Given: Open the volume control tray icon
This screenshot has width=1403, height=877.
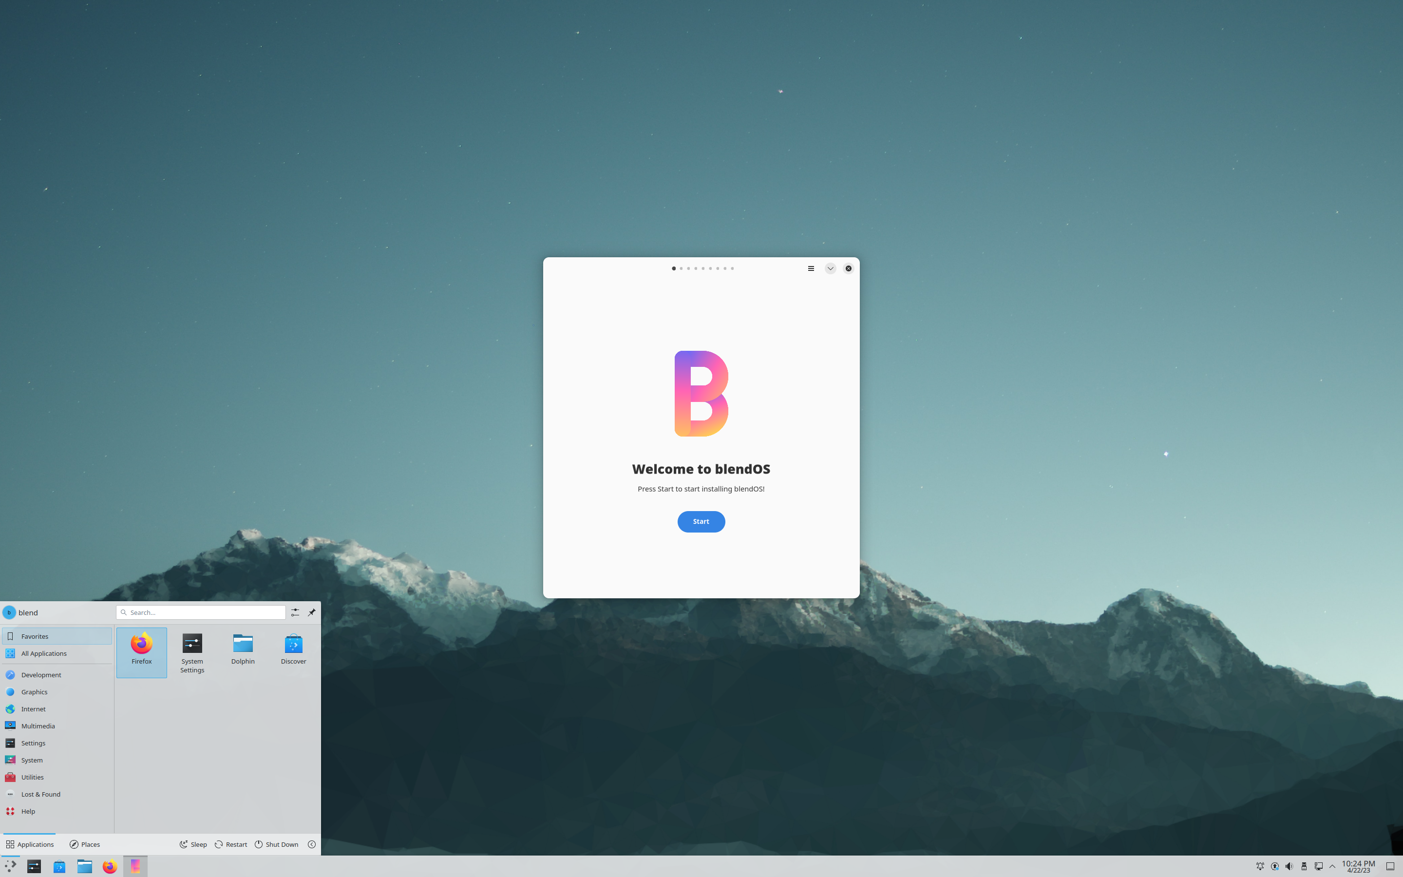Looking at the screenshot, I should click(x=1289, y=866).
